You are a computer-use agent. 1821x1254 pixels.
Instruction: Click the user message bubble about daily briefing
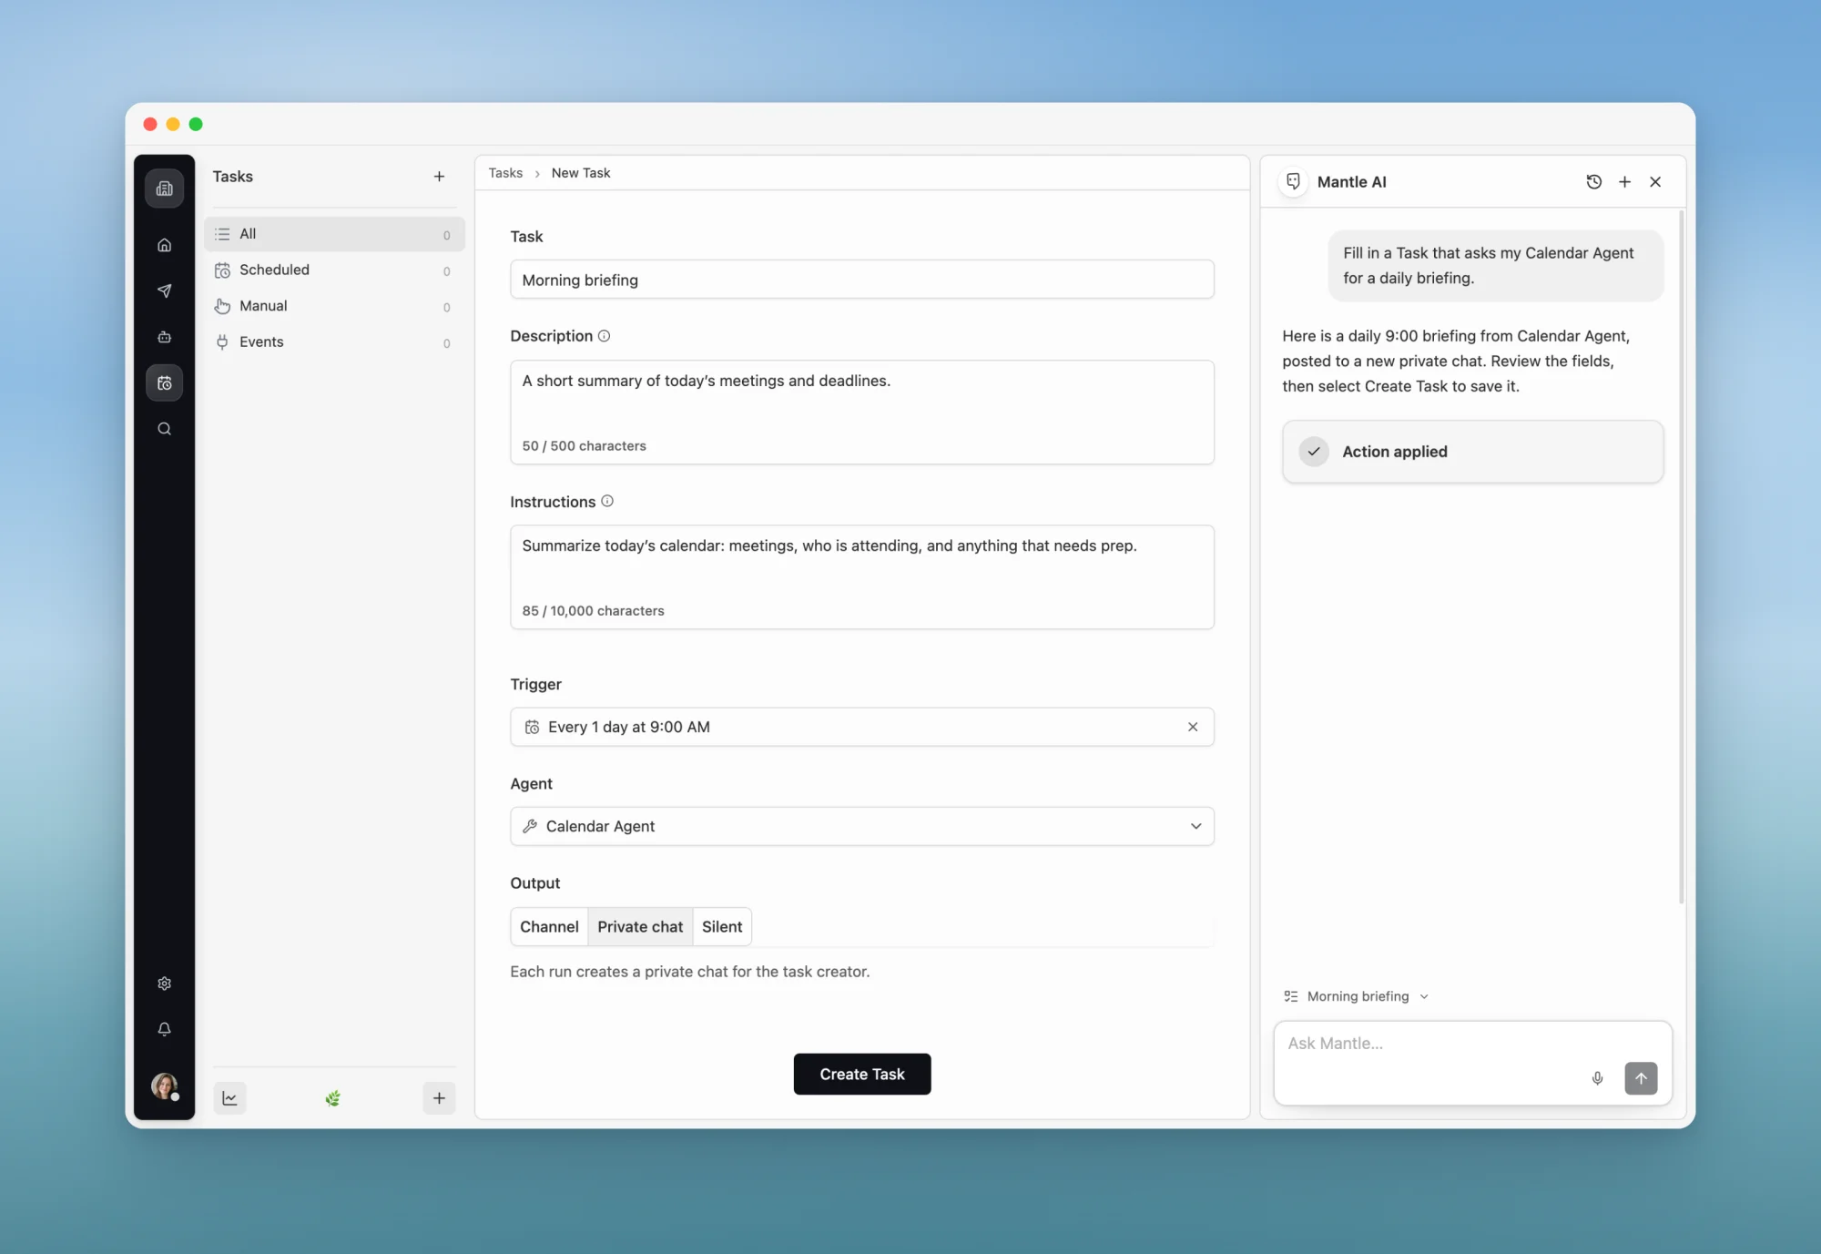coord(1496,266)
